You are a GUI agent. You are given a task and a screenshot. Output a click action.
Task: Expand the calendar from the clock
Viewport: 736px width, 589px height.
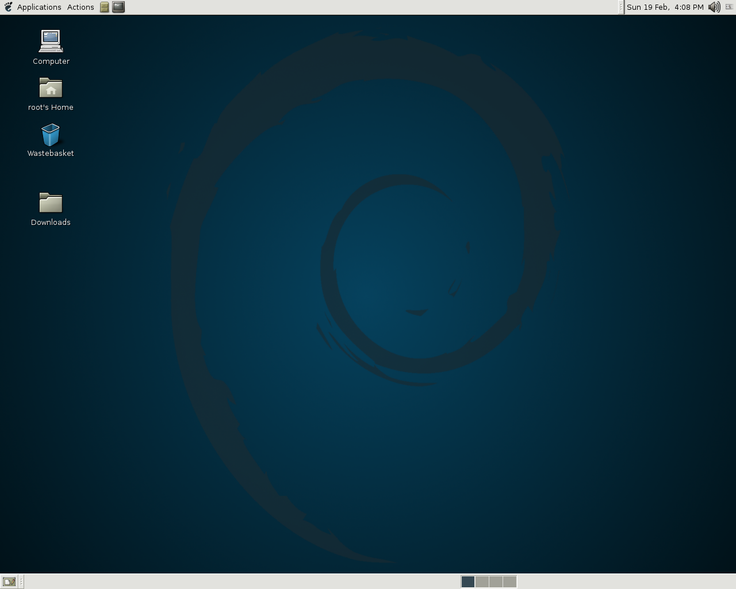point(665,7)
